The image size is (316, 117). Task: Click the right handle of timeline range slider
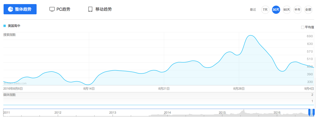coord(314,112)
